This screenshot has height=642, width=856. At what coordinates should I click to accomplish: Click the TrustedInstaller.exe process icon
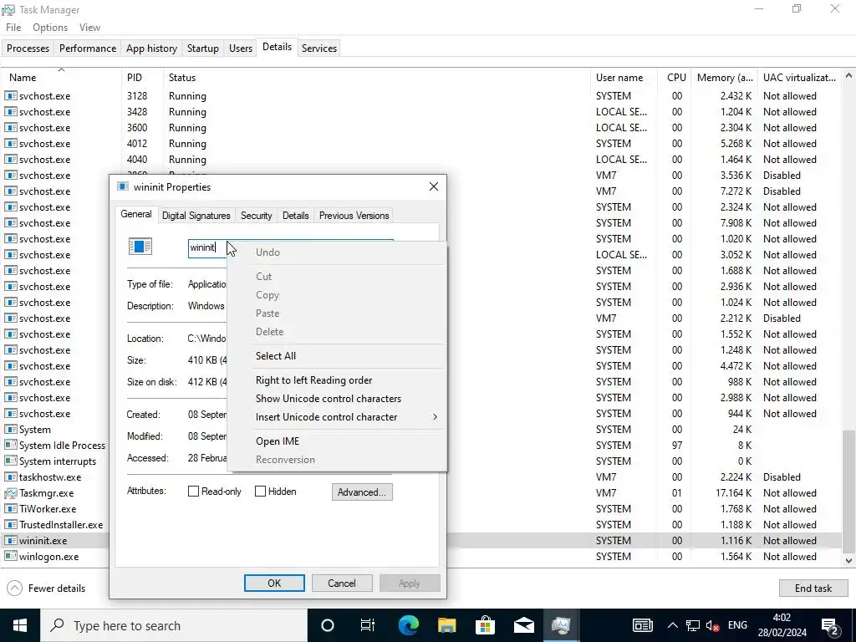(x=10, y=525)
